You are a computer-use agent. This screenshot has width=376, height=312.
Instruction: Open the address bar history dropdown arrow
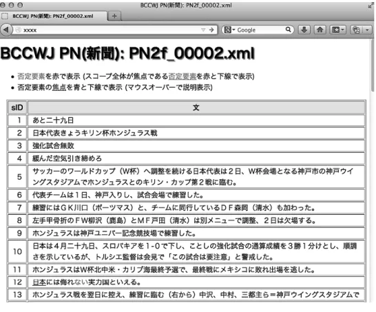[203, 30]
